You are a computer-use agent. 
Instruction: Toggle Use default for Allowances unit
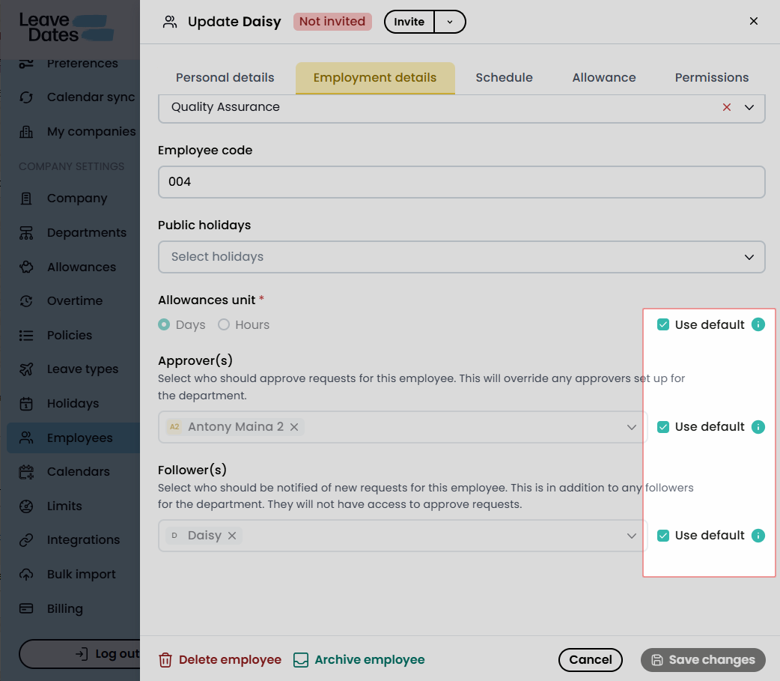point(663,324)
